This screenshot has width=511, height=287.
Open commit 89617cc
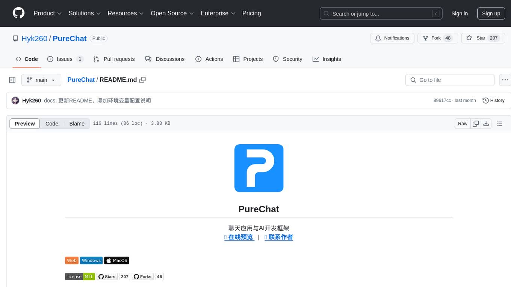(x=442, y=100)
